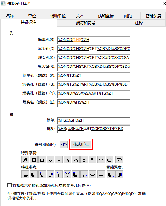Click the ST symbol next to 符号和值
This screenshot has width=166, height=206.
64,144
